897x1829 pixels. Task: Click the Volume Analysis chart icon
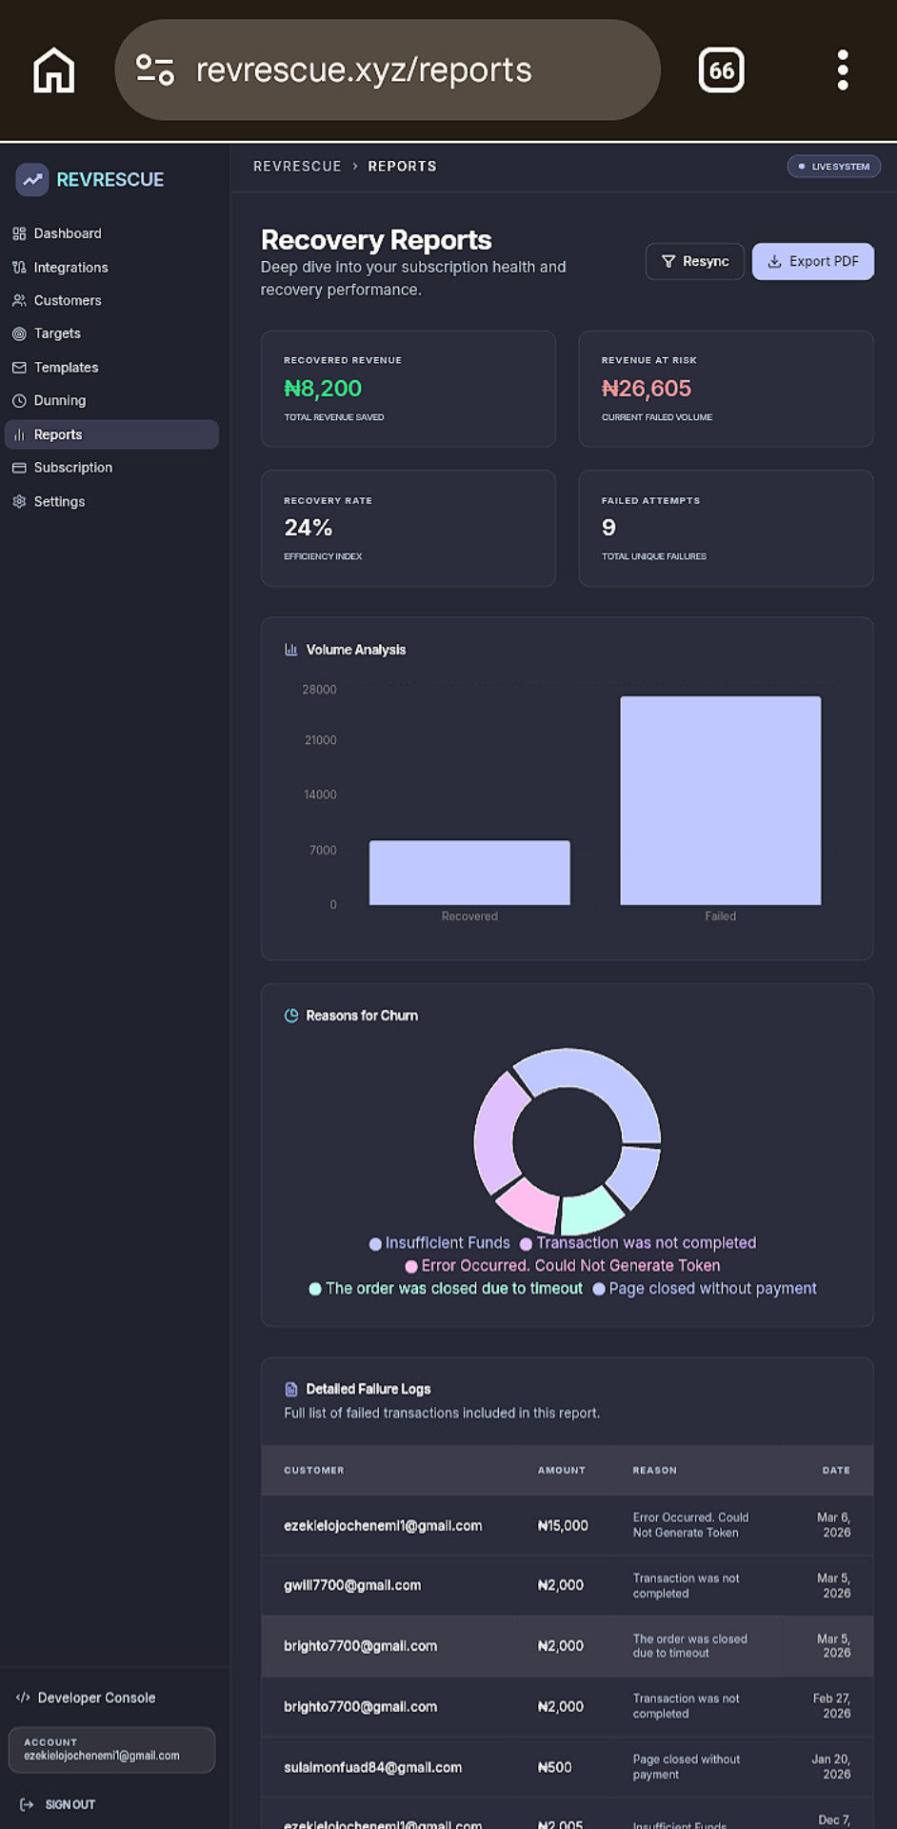291,650
